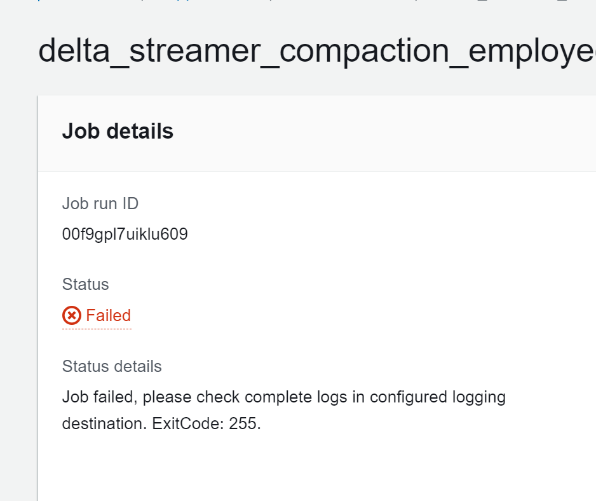Click the Job run ID label
The image size is (596, 501).
point(100,203)
